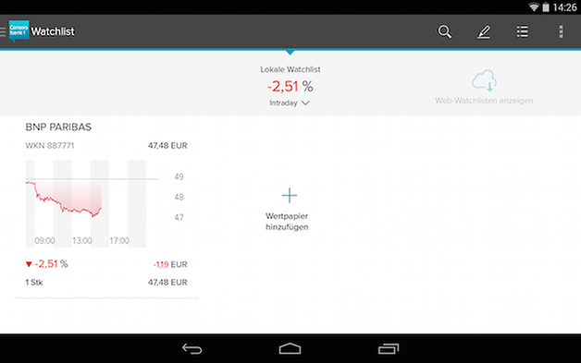Switch to list view icon
This screenshot has height=363, width=581.
pos(523,31)
